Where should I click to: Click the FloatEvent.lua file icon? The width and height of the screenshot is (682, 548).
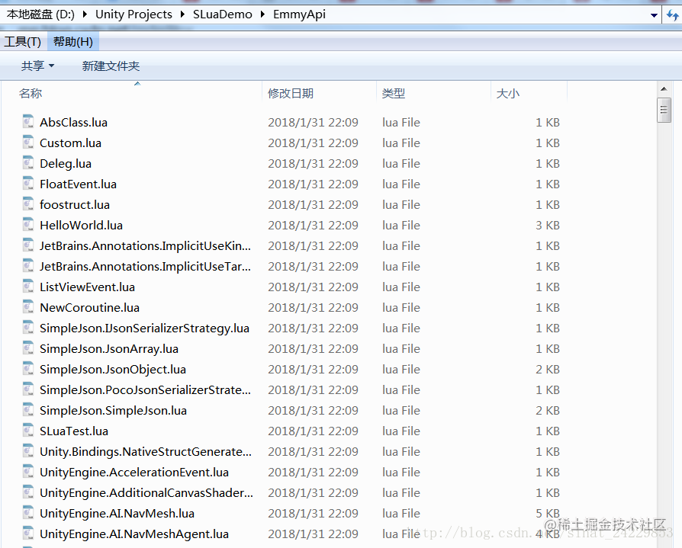pos(27,184)
